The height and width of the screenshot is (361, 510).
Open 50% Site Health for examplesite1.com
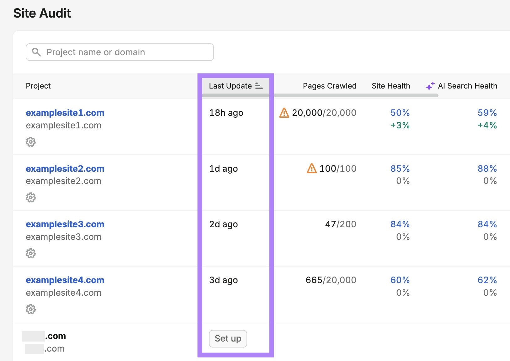(x=400, y=113)
